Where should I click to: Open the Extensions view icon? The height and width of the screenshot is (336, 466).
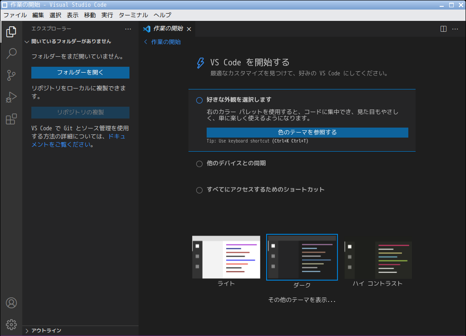coord(11,119)
